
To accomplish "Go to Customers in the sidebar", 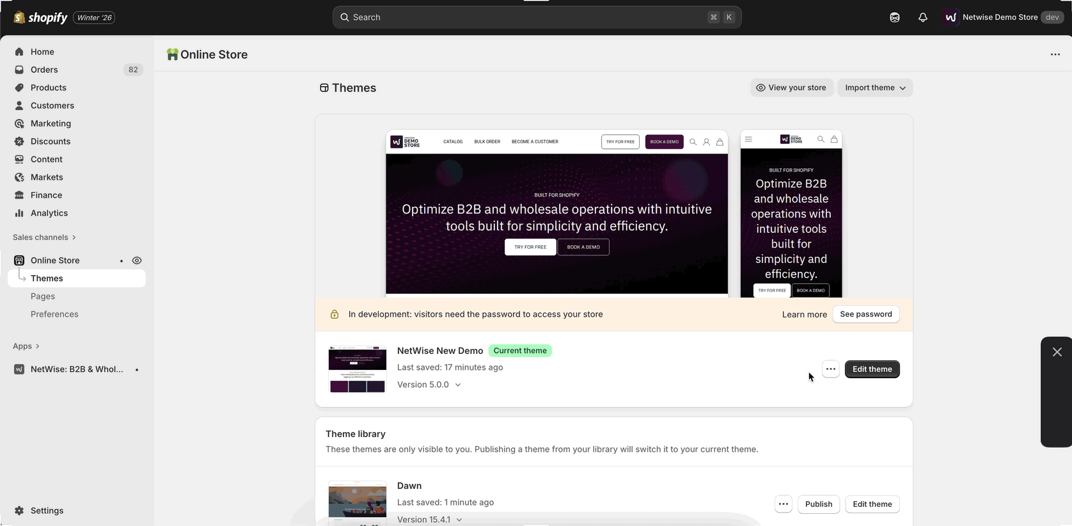I will point(52,106).
